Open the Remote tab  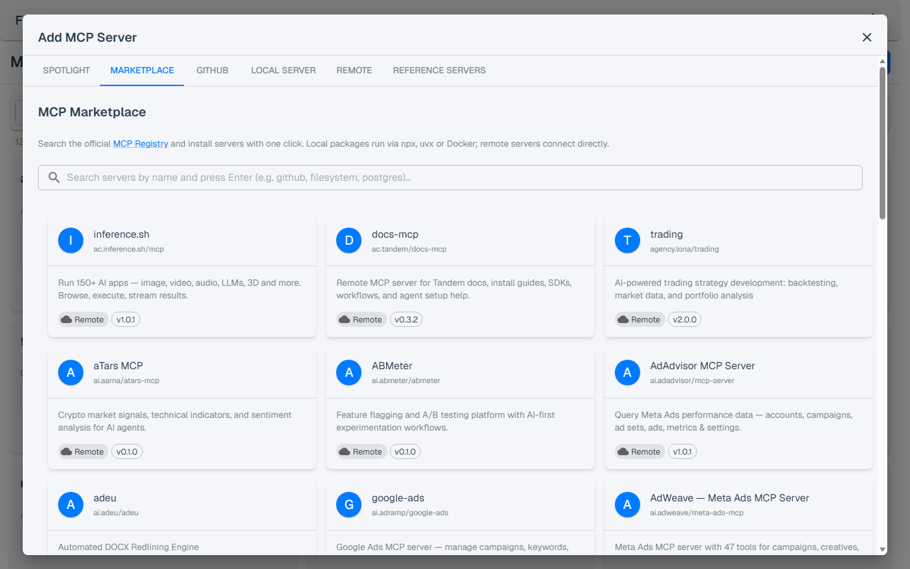[354, 70]
